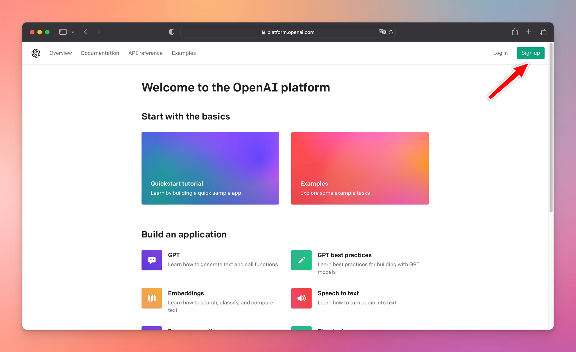Reload the page using the refresh icon
The image size is (576, 352).
click(391, 32)
